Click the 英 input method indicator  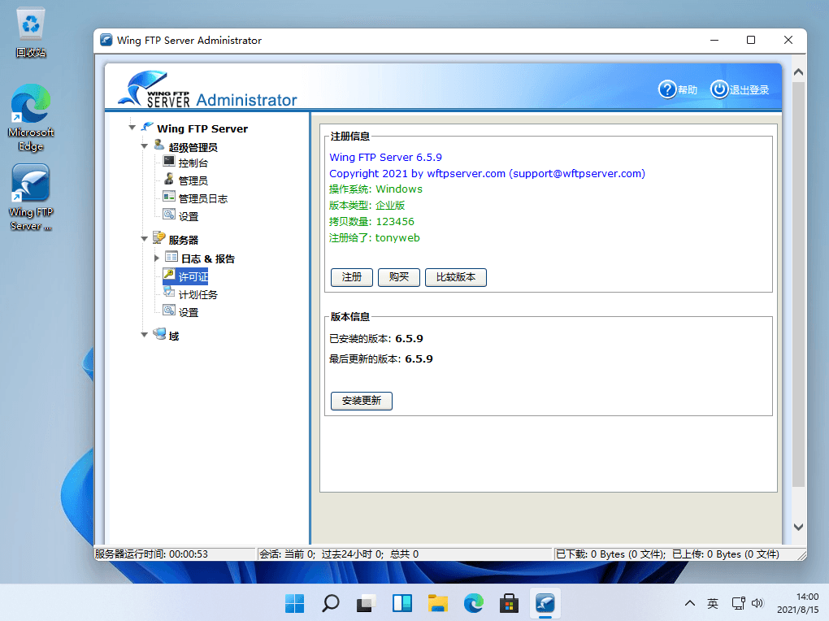coord(713,603)
